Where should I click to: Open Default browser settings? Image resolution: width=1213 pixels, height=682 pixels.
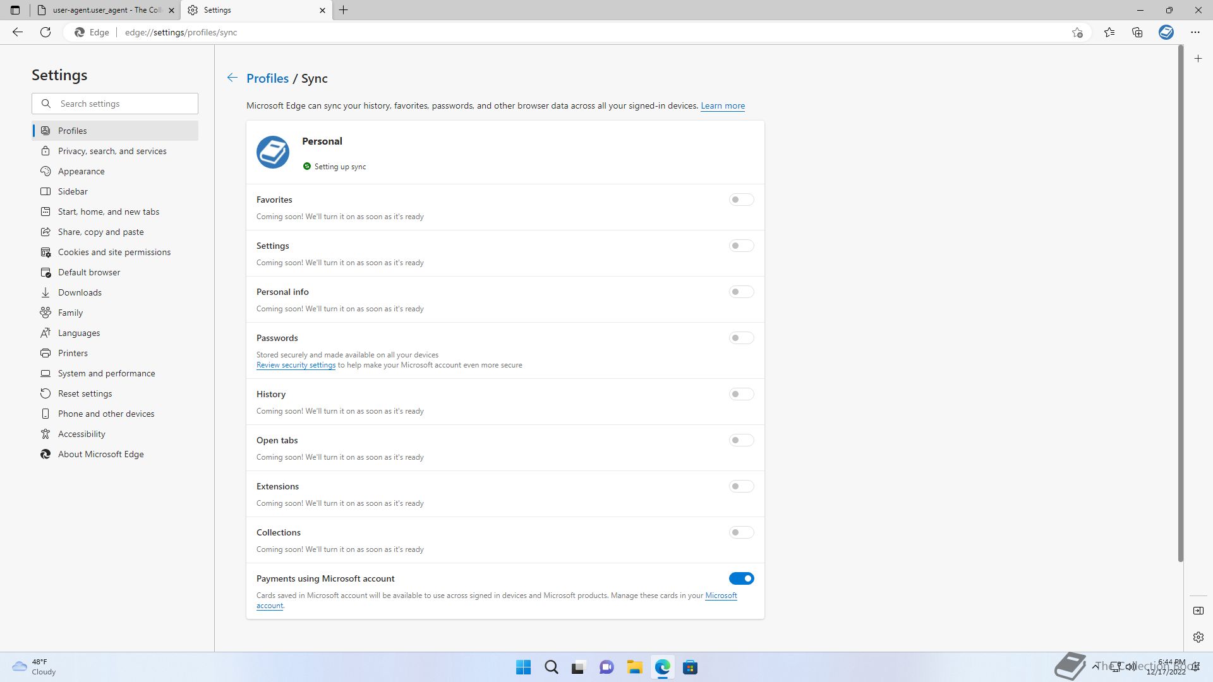115,272
